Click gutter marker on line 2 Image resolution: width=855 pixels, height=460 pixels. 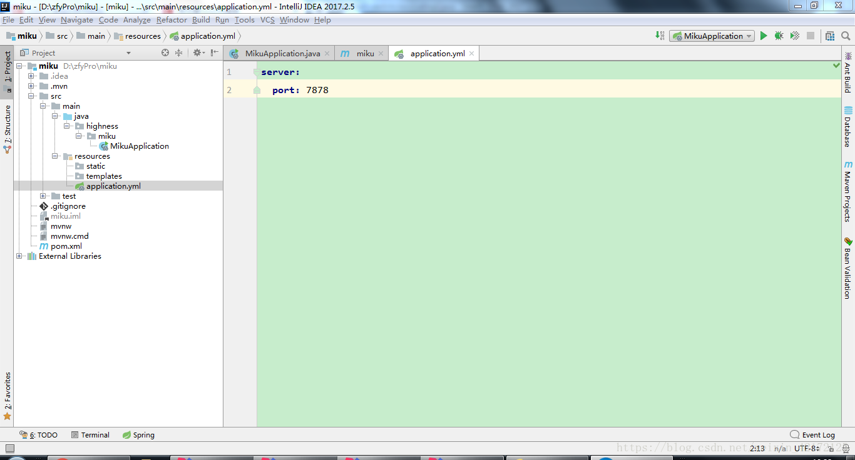257,90
